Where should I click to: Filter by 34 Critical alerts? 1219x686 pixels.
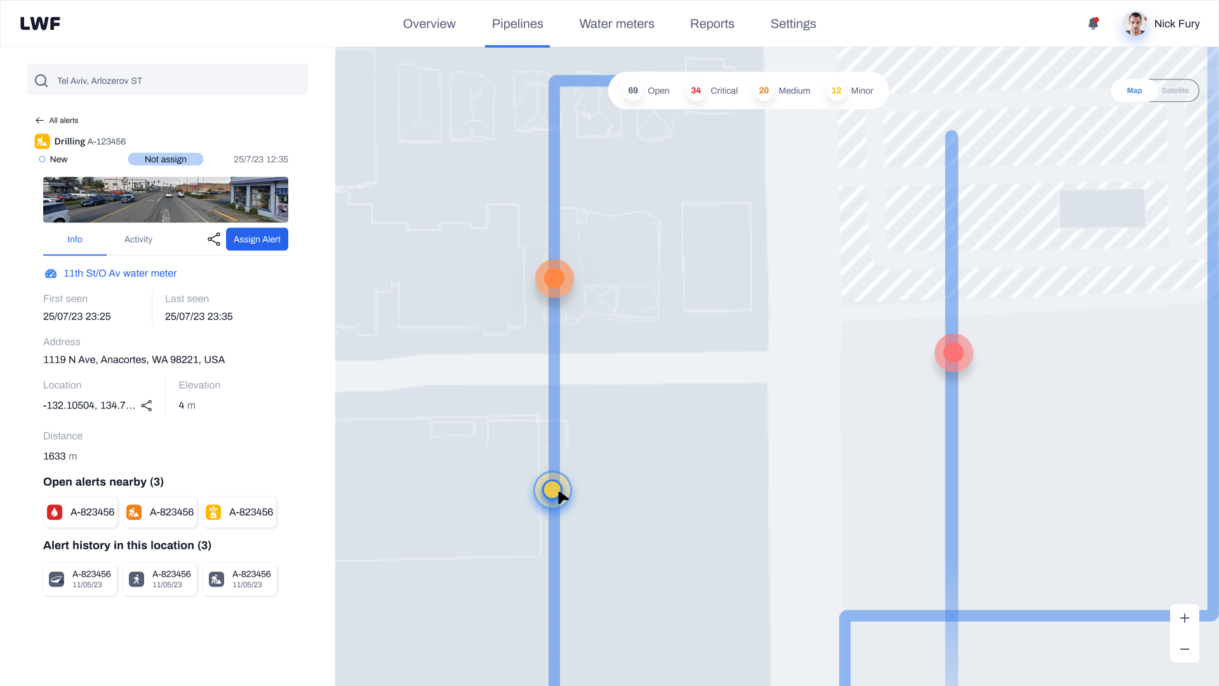pyautogui.click(x=714, y=91)
